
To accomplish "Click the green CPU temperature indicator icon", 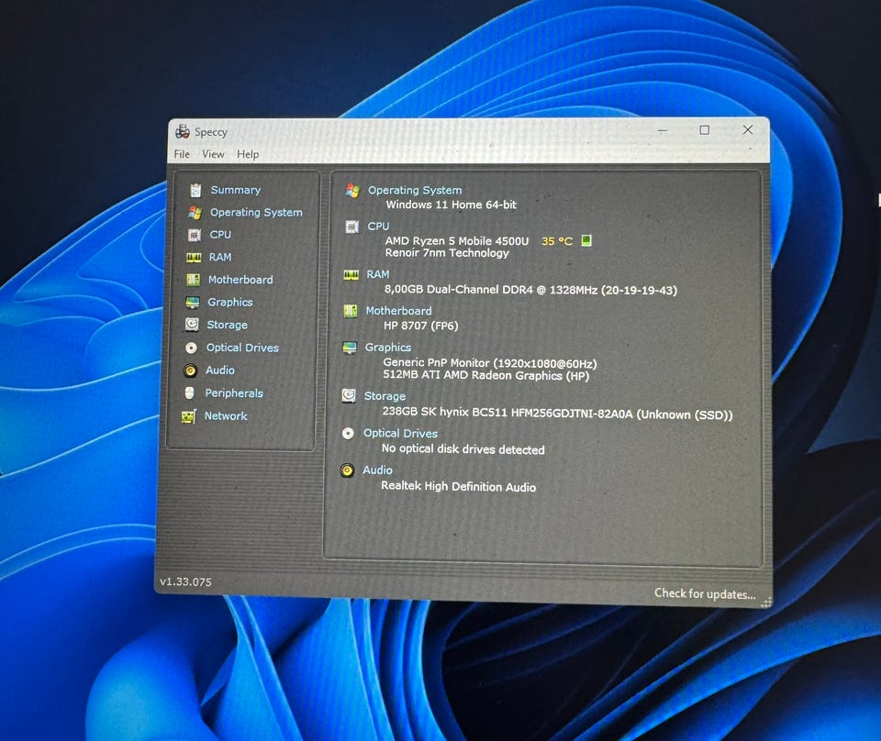I will pos(586,241).
